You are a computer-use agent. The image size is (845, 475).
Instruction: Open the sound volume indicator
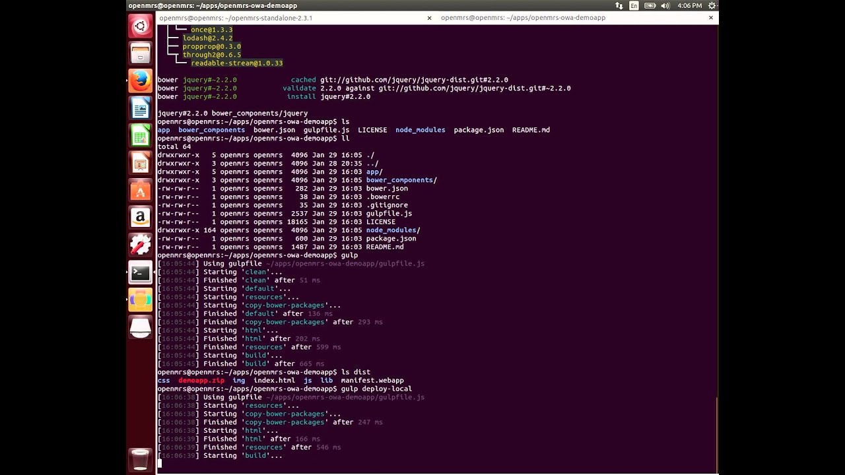click(665, 5)
